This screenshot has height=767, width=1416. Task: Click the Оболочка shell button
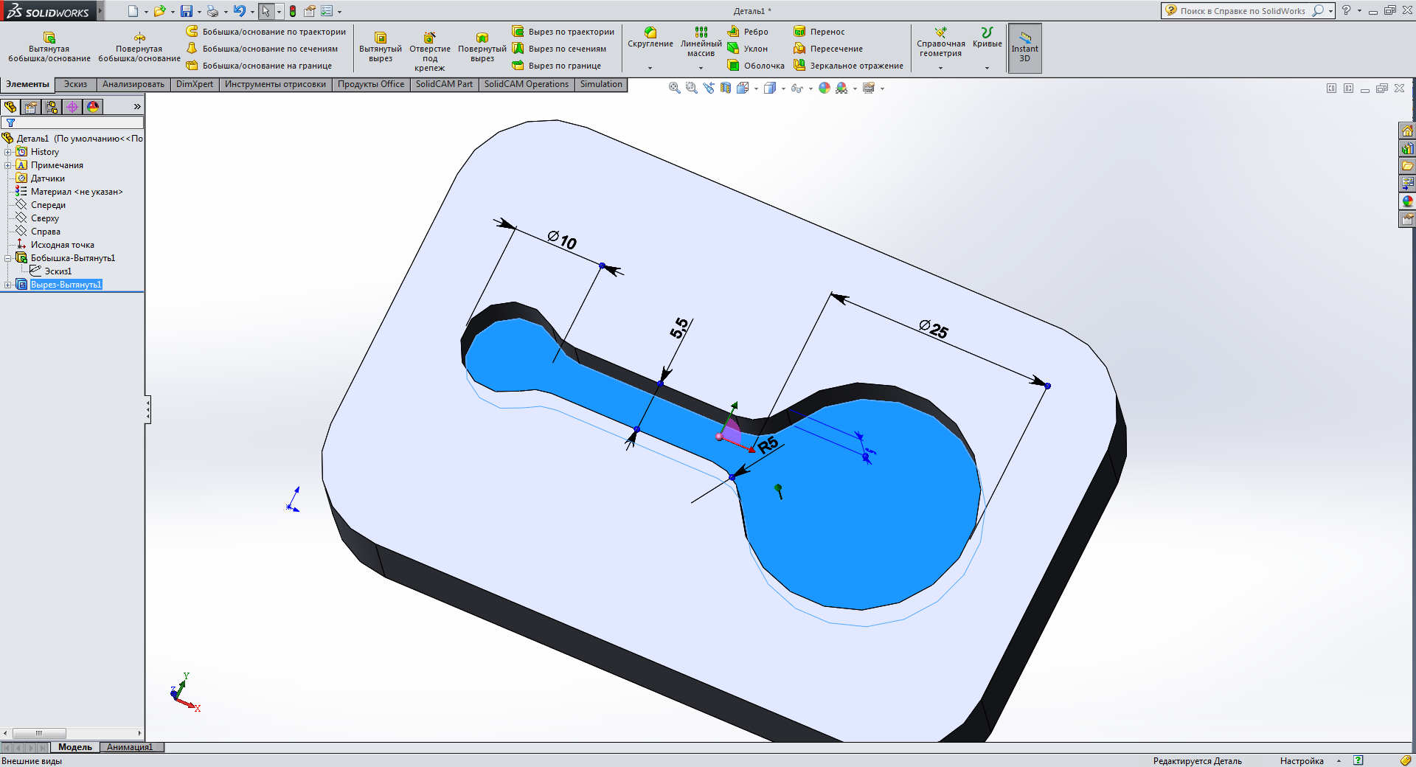(x=756, y=66)
